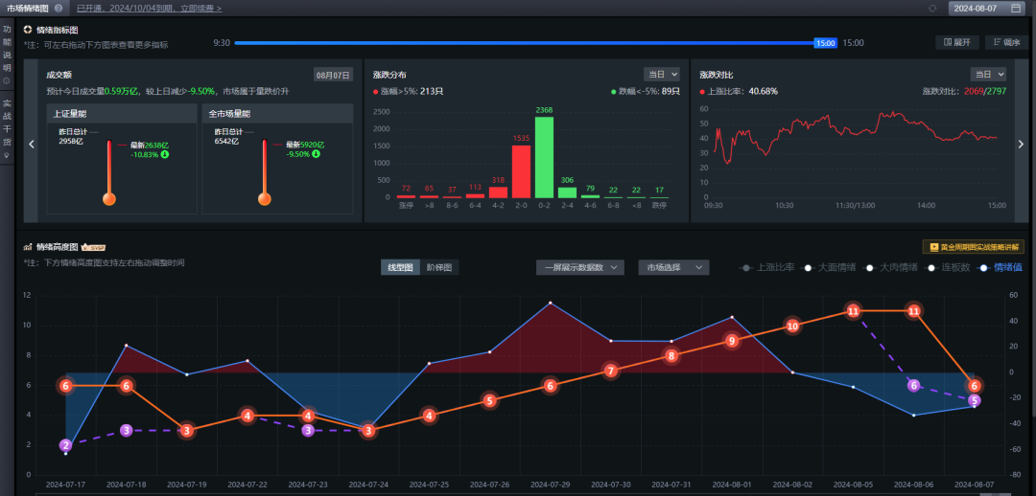Click the orange marker 9 on 2024-08-01
Screen dimensions: 1036x496
pos(731,341)
